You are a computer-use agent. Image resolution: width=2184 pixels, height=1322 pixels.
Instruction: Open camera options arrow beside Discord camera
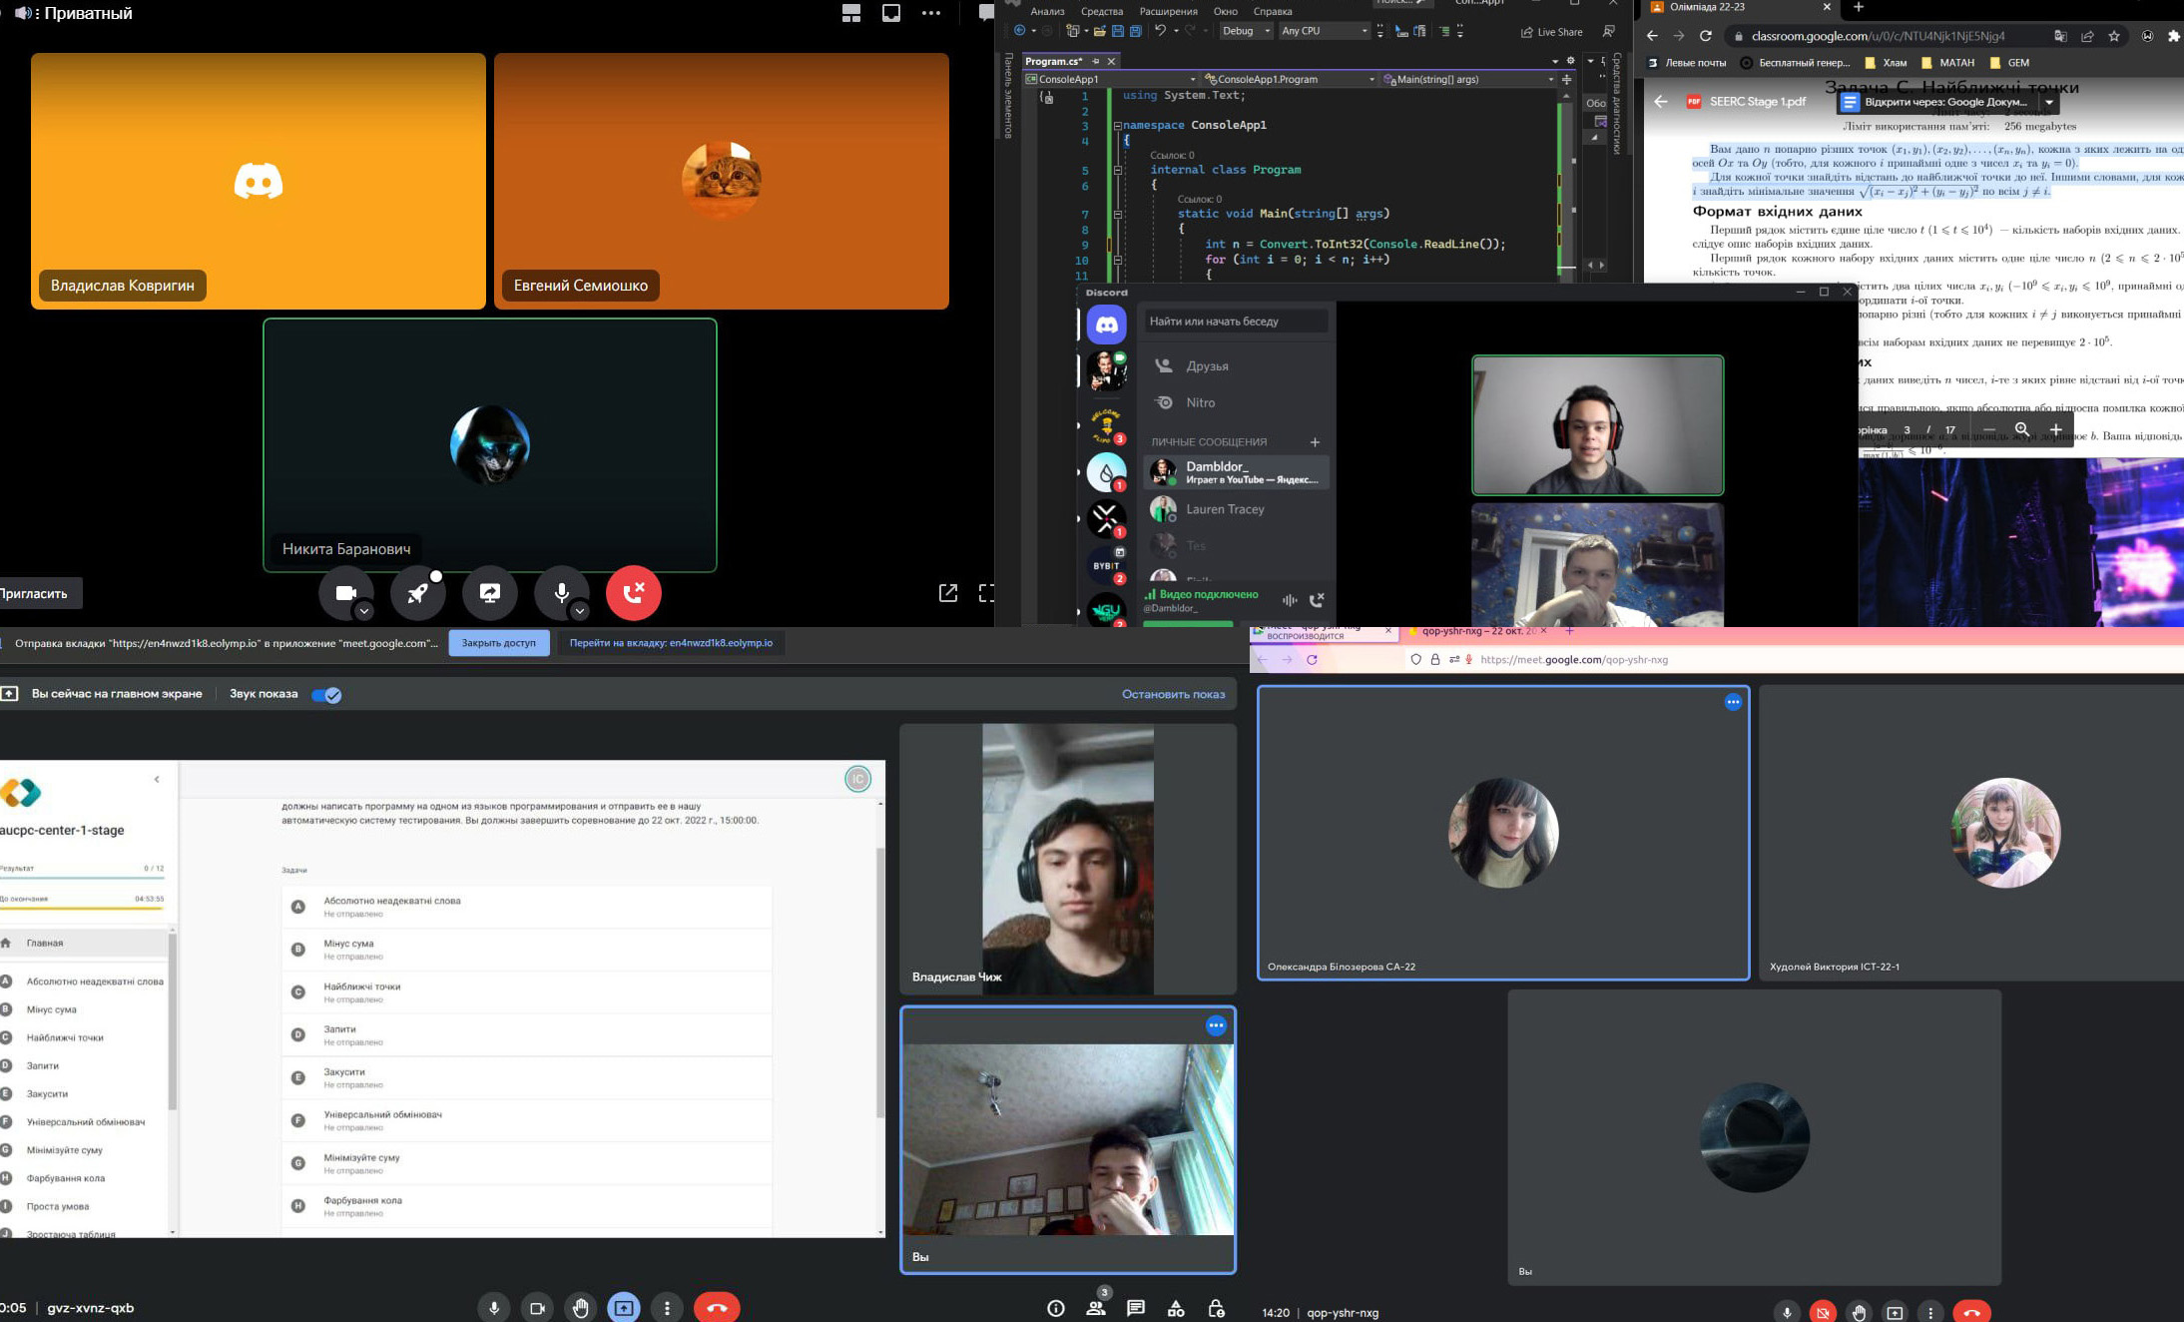pos(364,610)
